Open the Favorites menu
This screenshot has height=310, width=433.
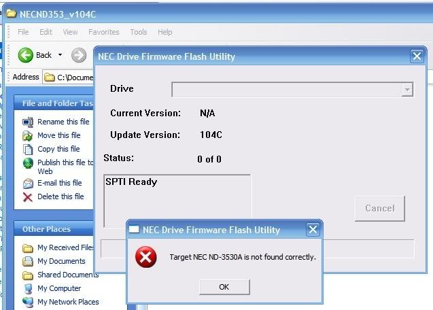pos(103,32)
